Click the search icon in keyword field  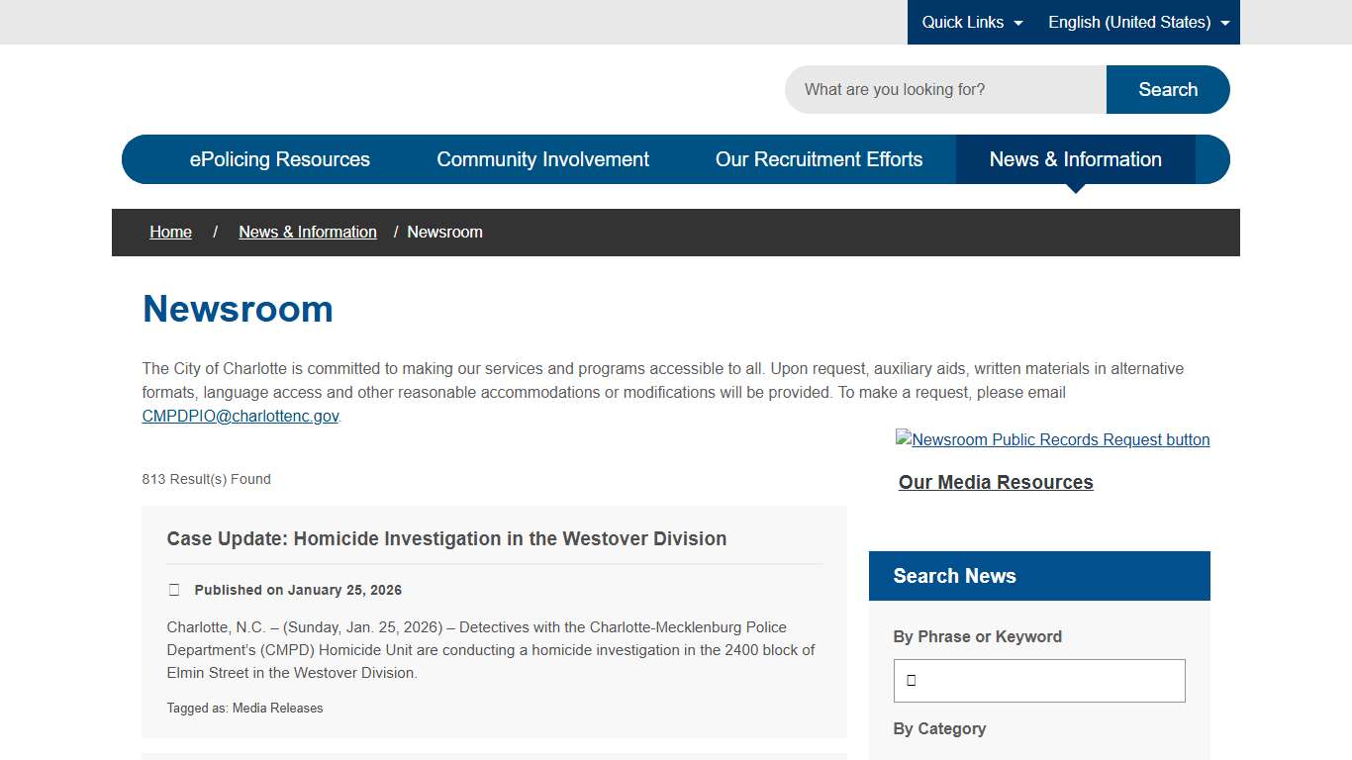tap(908, 680)
